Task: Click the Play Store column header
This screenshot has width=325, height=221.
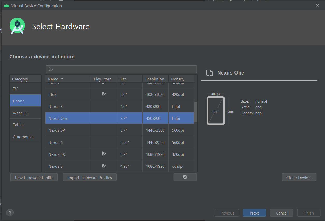Action: tap(104, 79)
